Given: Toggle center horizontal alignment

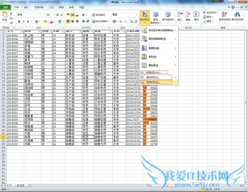Looking at the screenshot, I should [72, 21].
